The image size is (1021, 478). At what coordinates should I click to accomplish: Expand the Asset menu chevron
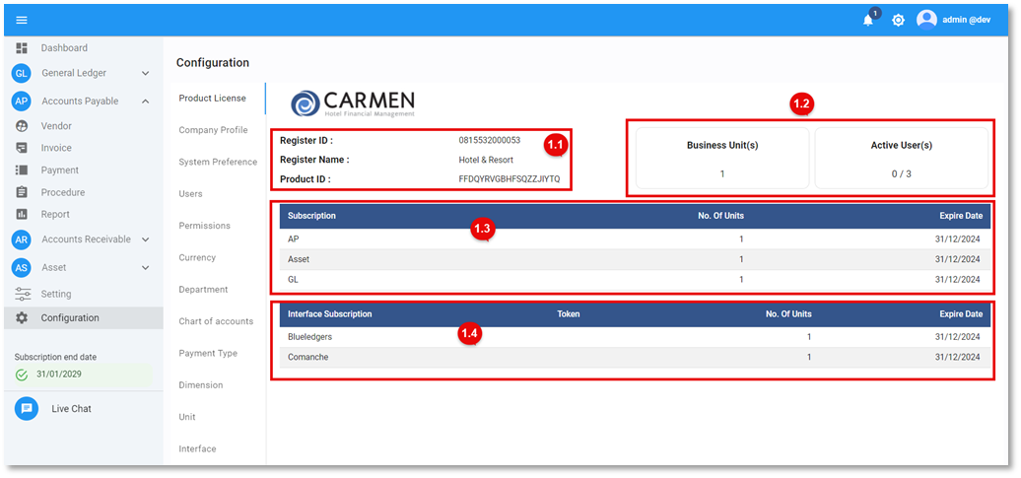tap(145, 267)
